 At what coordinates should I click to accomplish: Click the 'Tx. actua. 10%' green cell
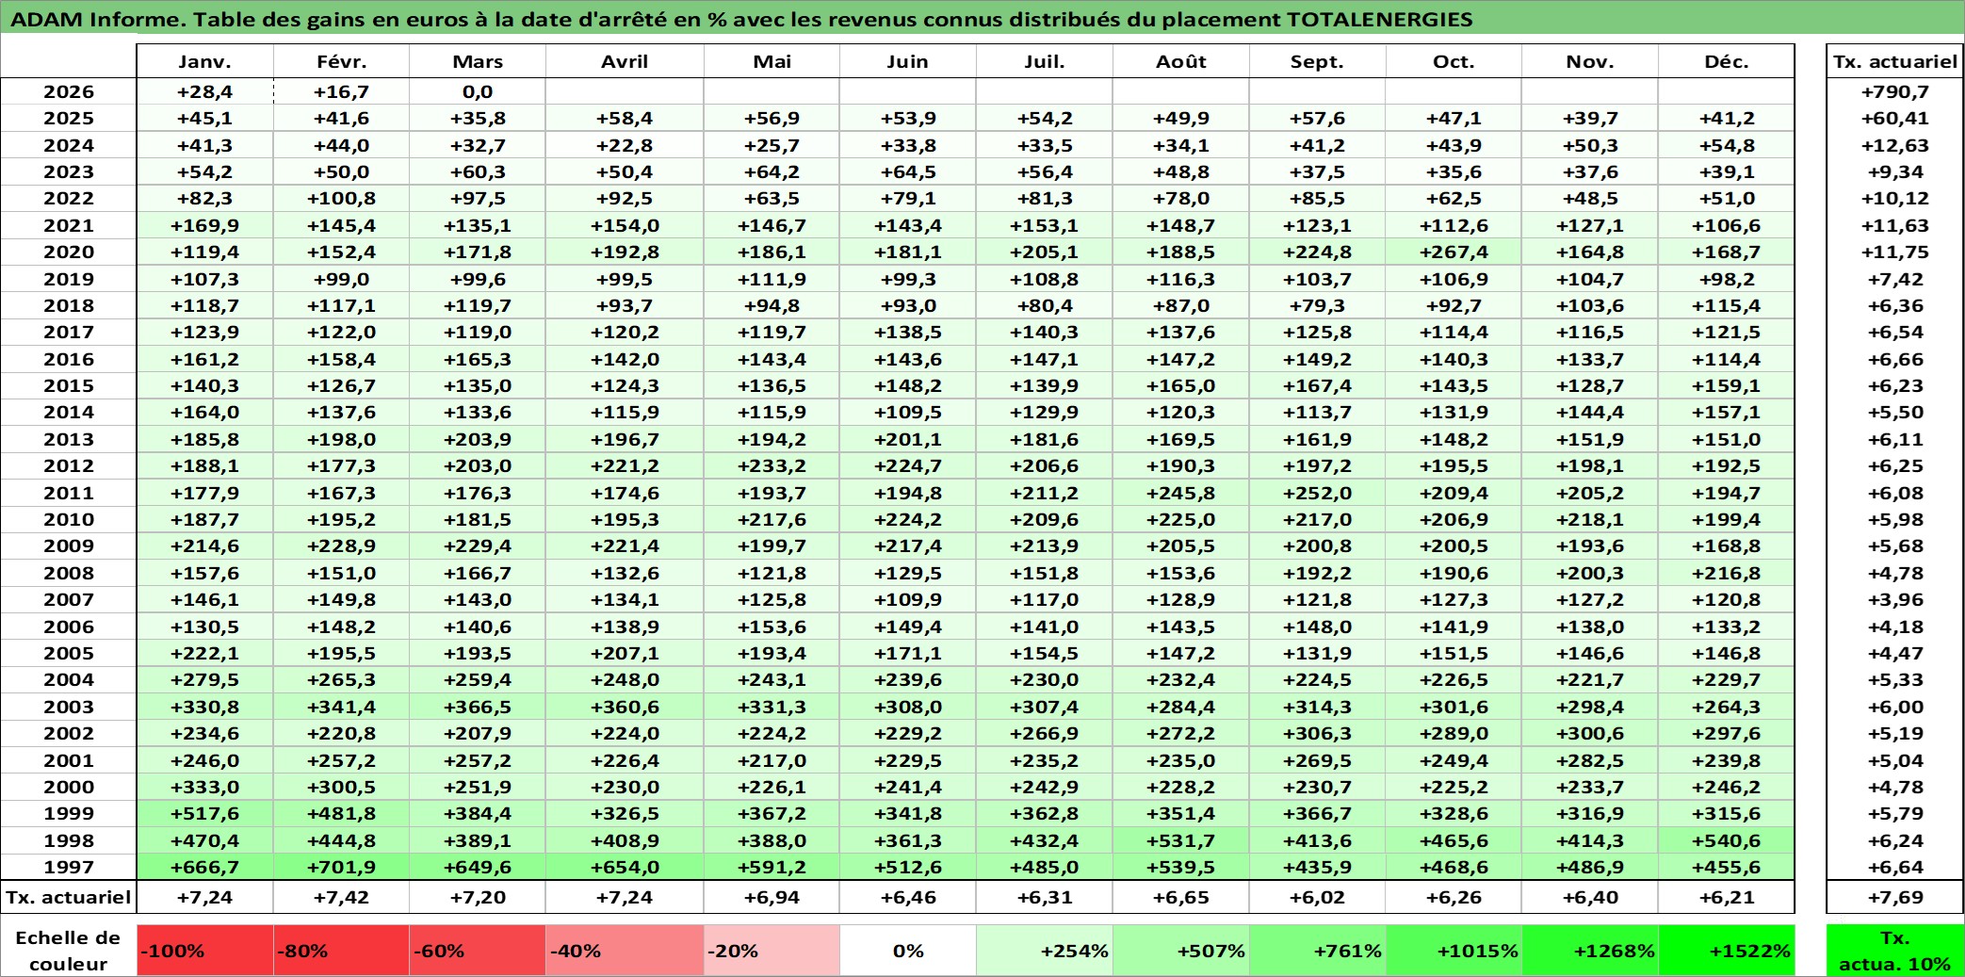[x=1894, y=950]
